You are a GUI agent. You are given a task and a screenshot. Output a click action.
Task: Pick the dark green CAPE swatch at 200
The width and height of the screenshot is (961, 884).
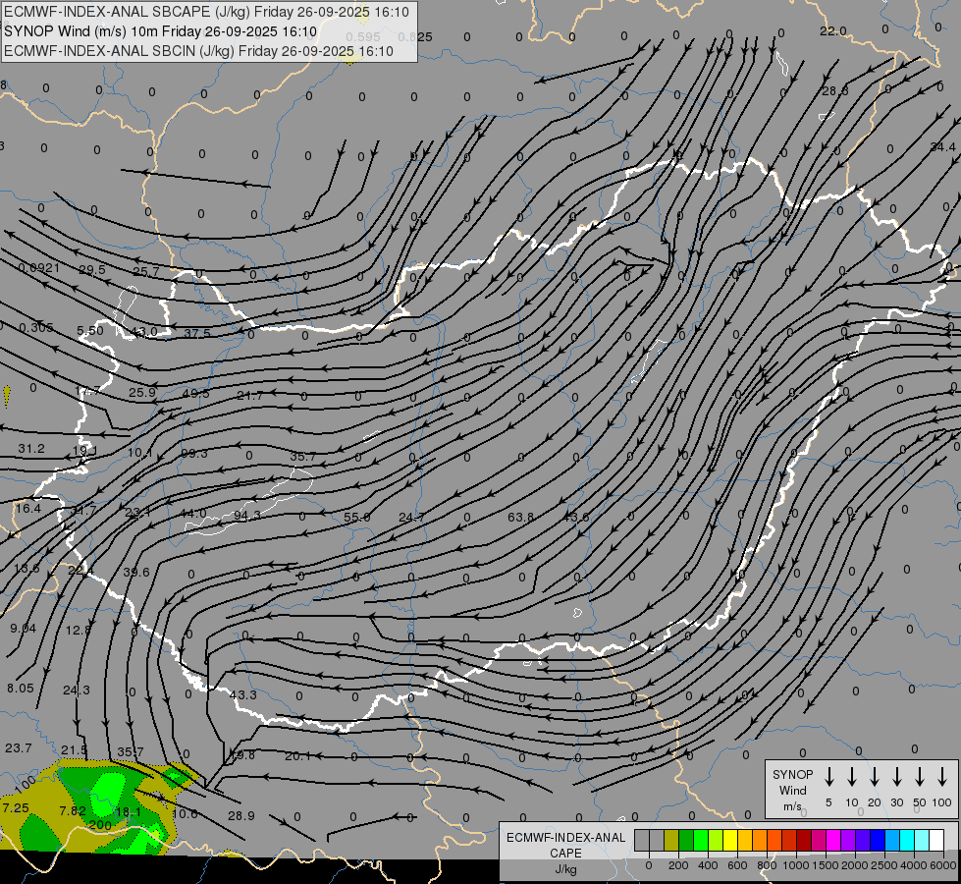(686, 841)
